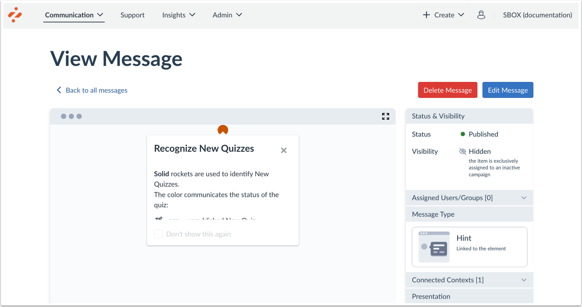The image size is (582, 307).
Task: Click the green Published status dot
Action: pos(463,134)
